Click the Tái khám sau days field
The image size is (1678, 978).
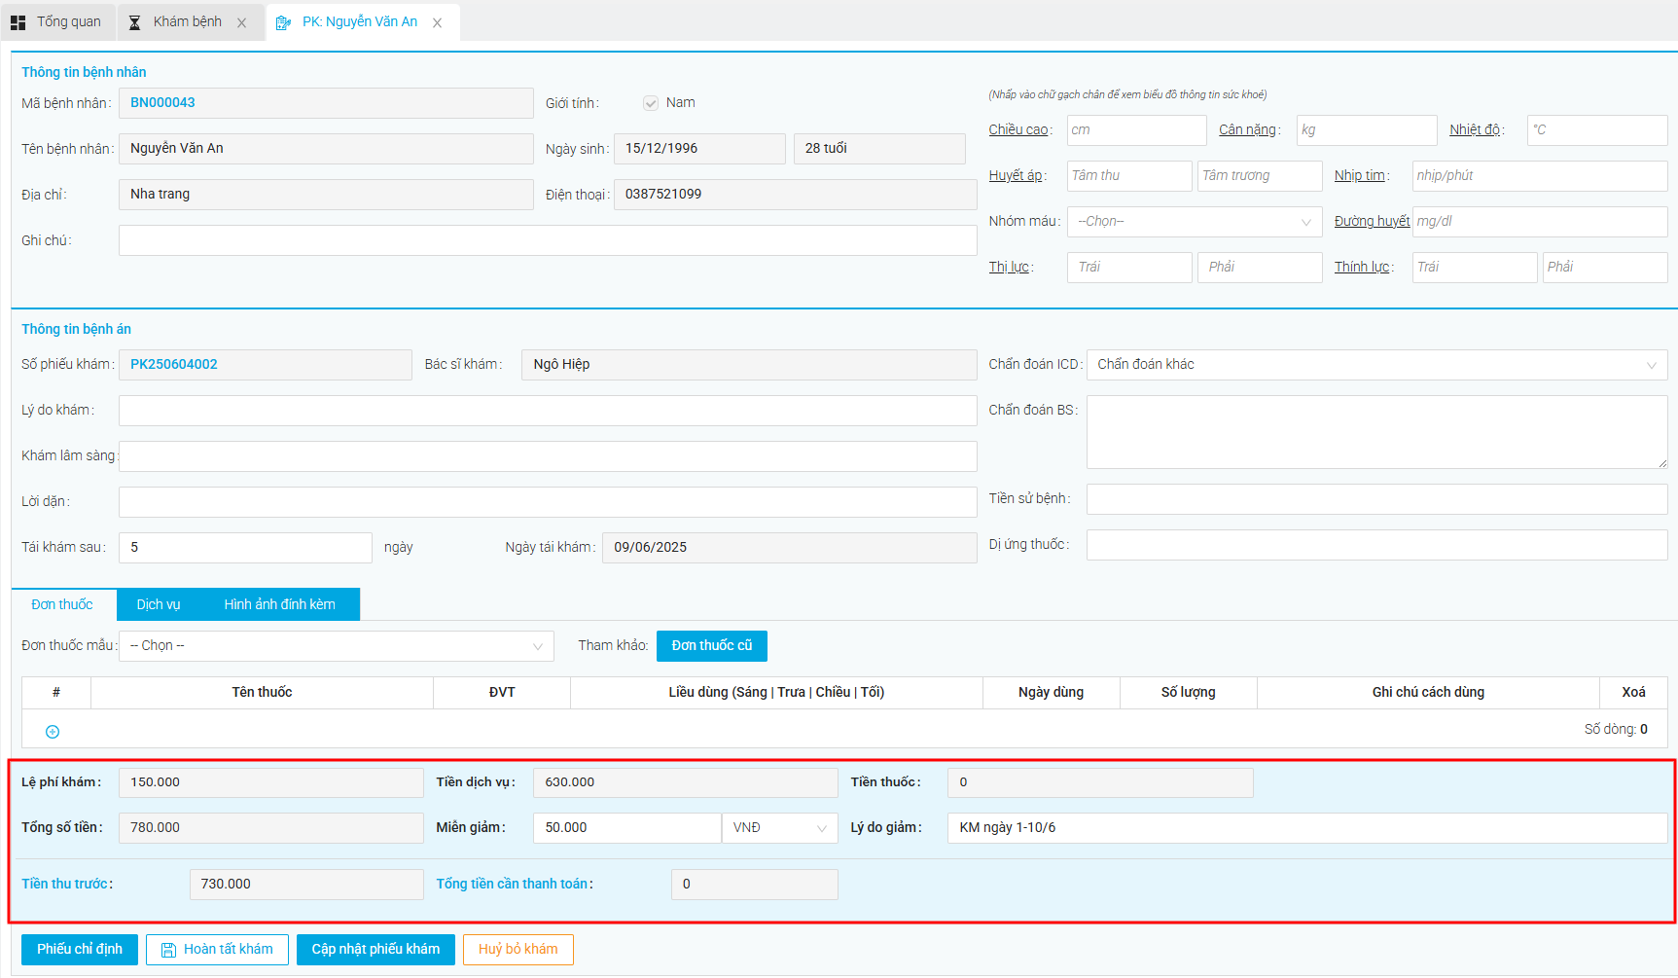tap(245, 548)
